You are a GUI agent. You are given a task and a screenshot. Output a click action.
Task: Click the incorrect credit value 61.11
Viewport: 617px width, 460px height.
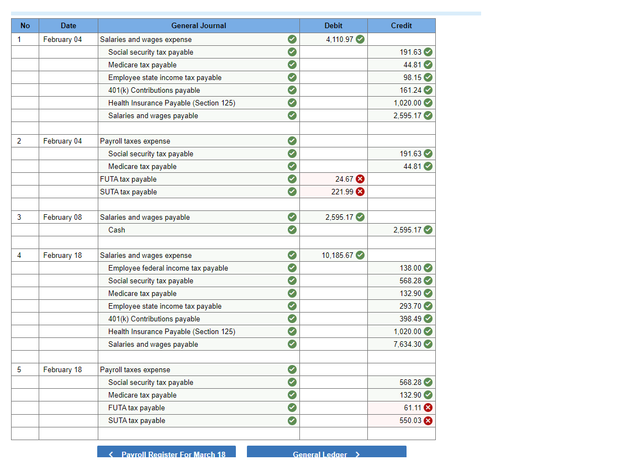tap(413, 408)
